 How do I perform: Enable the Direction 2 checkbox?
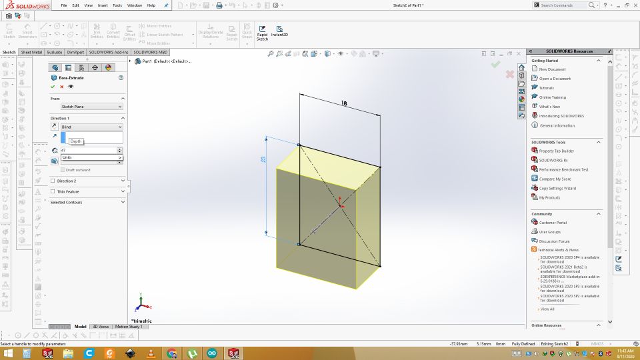pos(53,181)
